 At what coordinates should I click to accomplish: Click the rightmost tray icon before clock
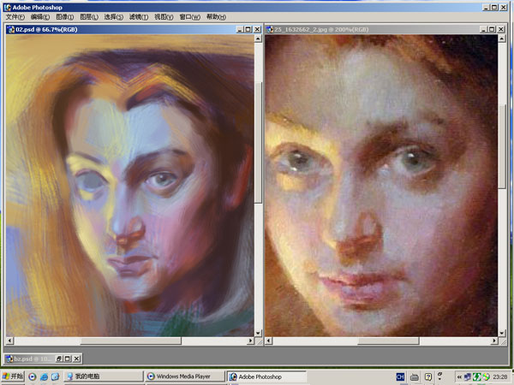[486, 376]
